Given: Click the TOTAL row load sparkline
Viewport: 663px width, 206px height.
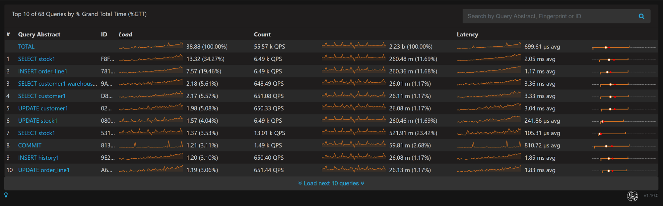Looking at the screenshot, I should click(151, 46).
